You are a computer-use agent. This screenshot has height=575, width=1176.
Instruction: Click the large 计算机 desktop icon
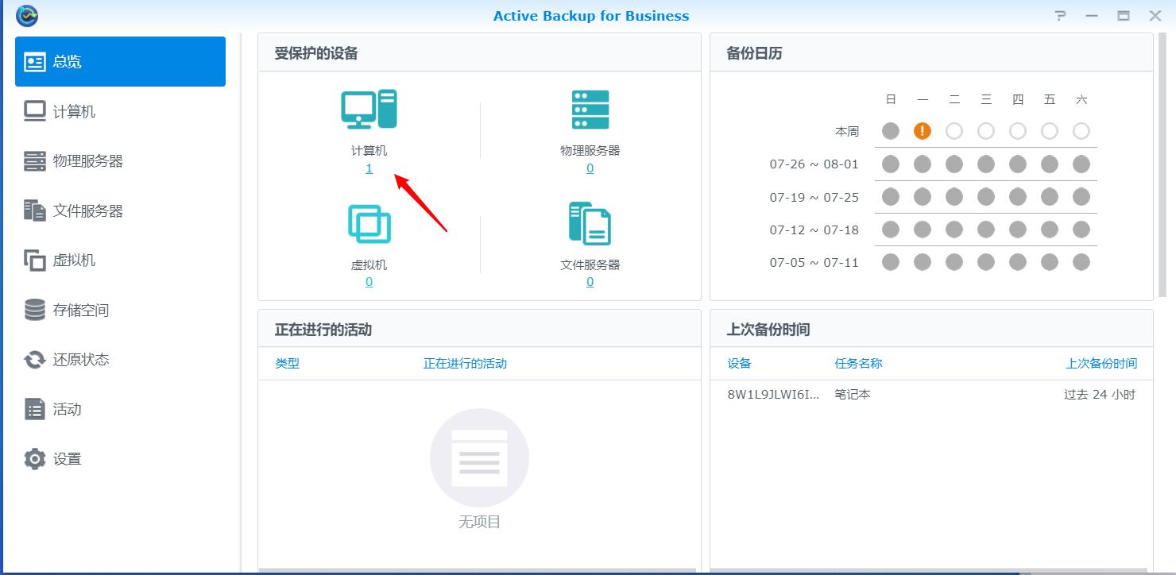369,109
